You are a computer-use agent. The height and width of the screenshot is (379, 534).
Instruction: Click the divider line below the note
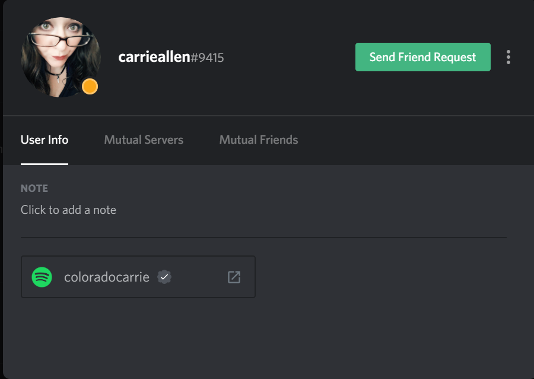click(263, 238)
